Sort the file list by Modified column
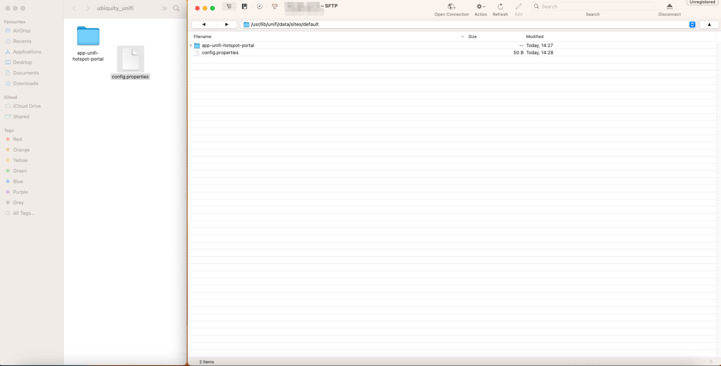The image size is (721, 366). (535, 37)
